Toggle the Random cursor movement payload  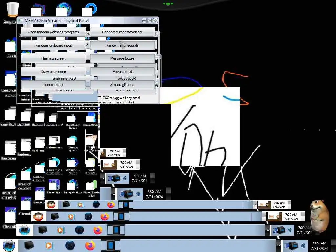[x=122, y=32]
